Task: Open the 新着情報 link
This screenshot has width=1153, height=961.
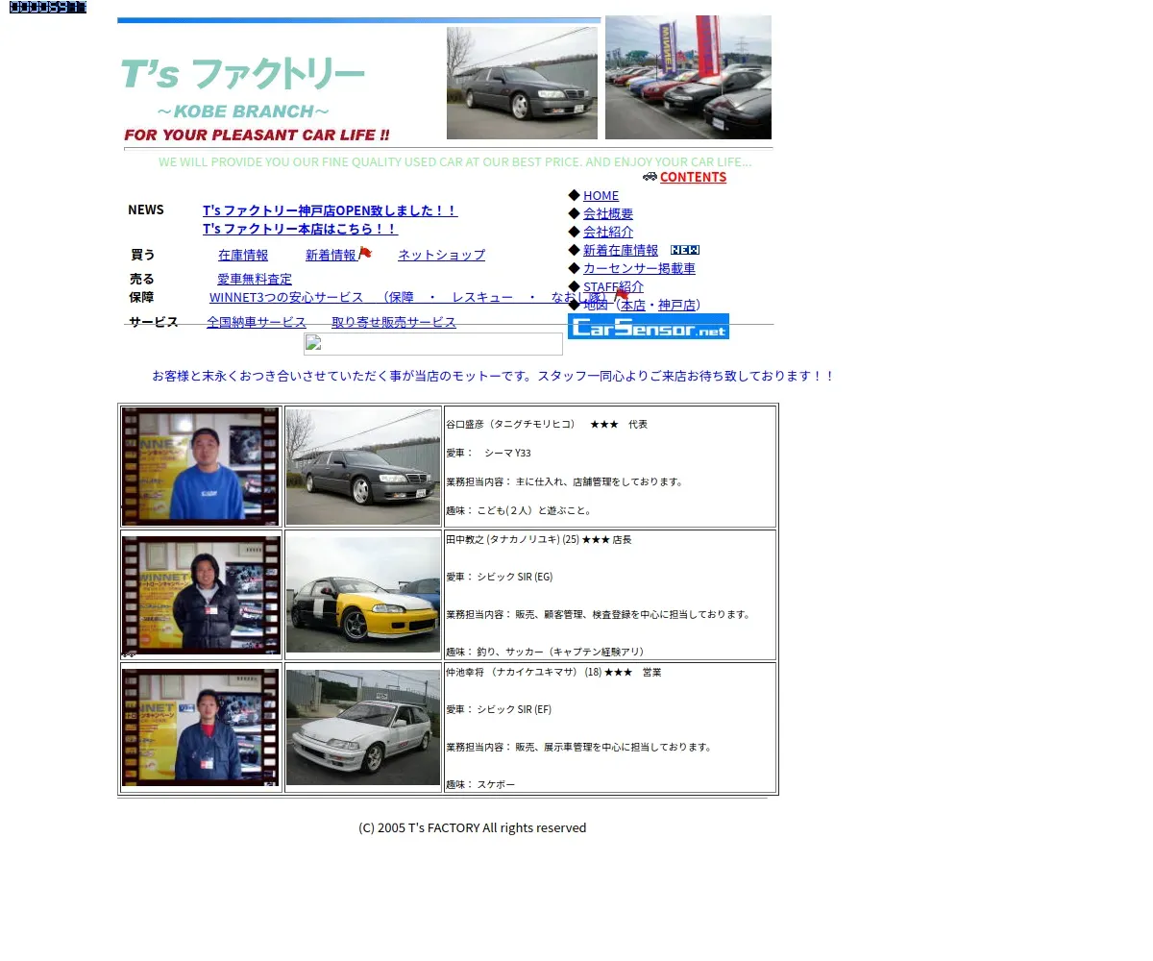Action: (331, 255)
